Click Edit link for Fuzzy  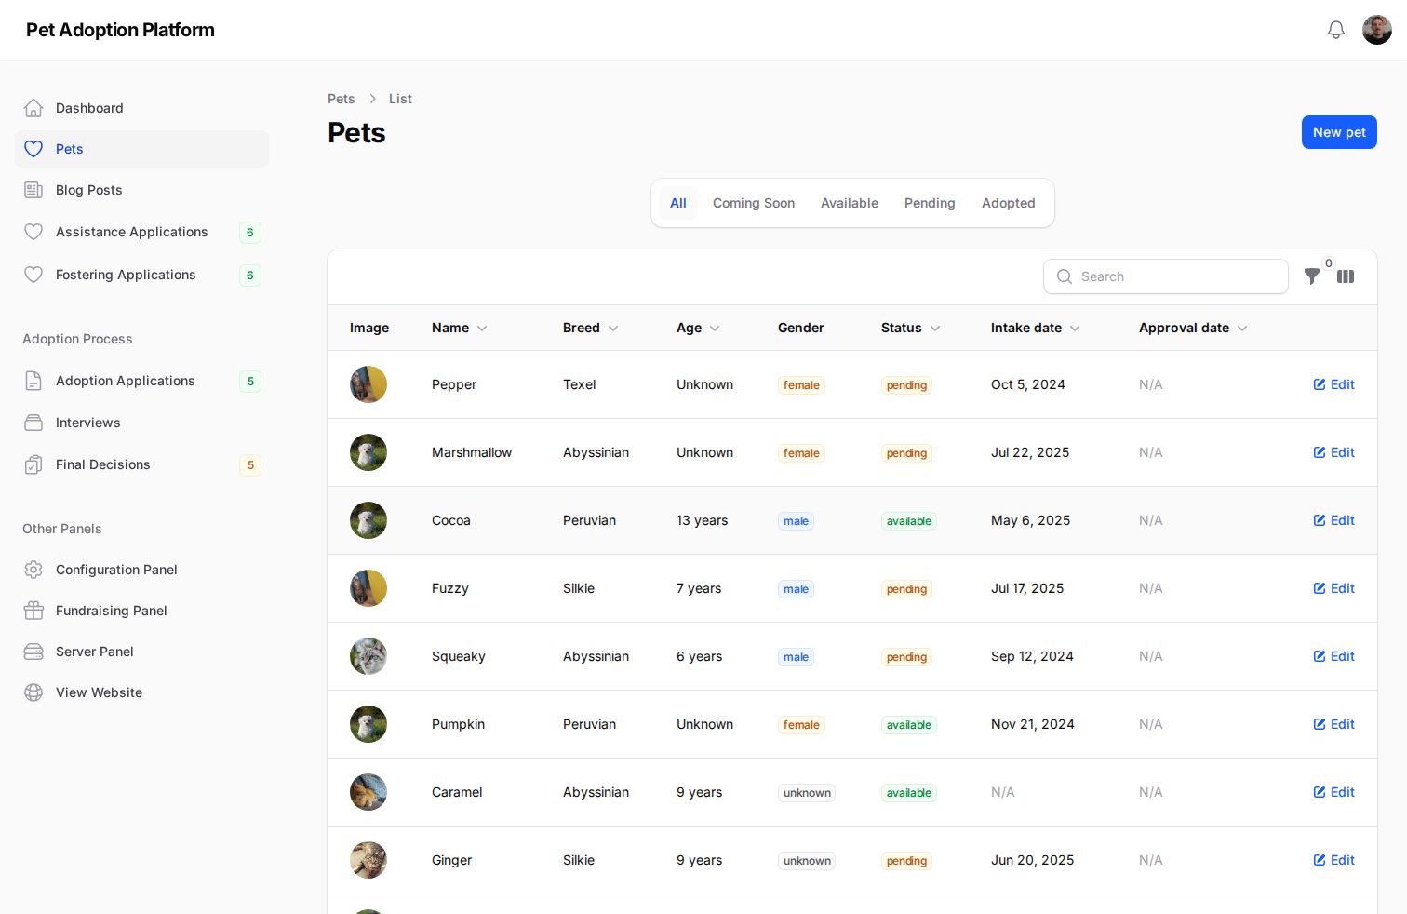pos(1333,588)
